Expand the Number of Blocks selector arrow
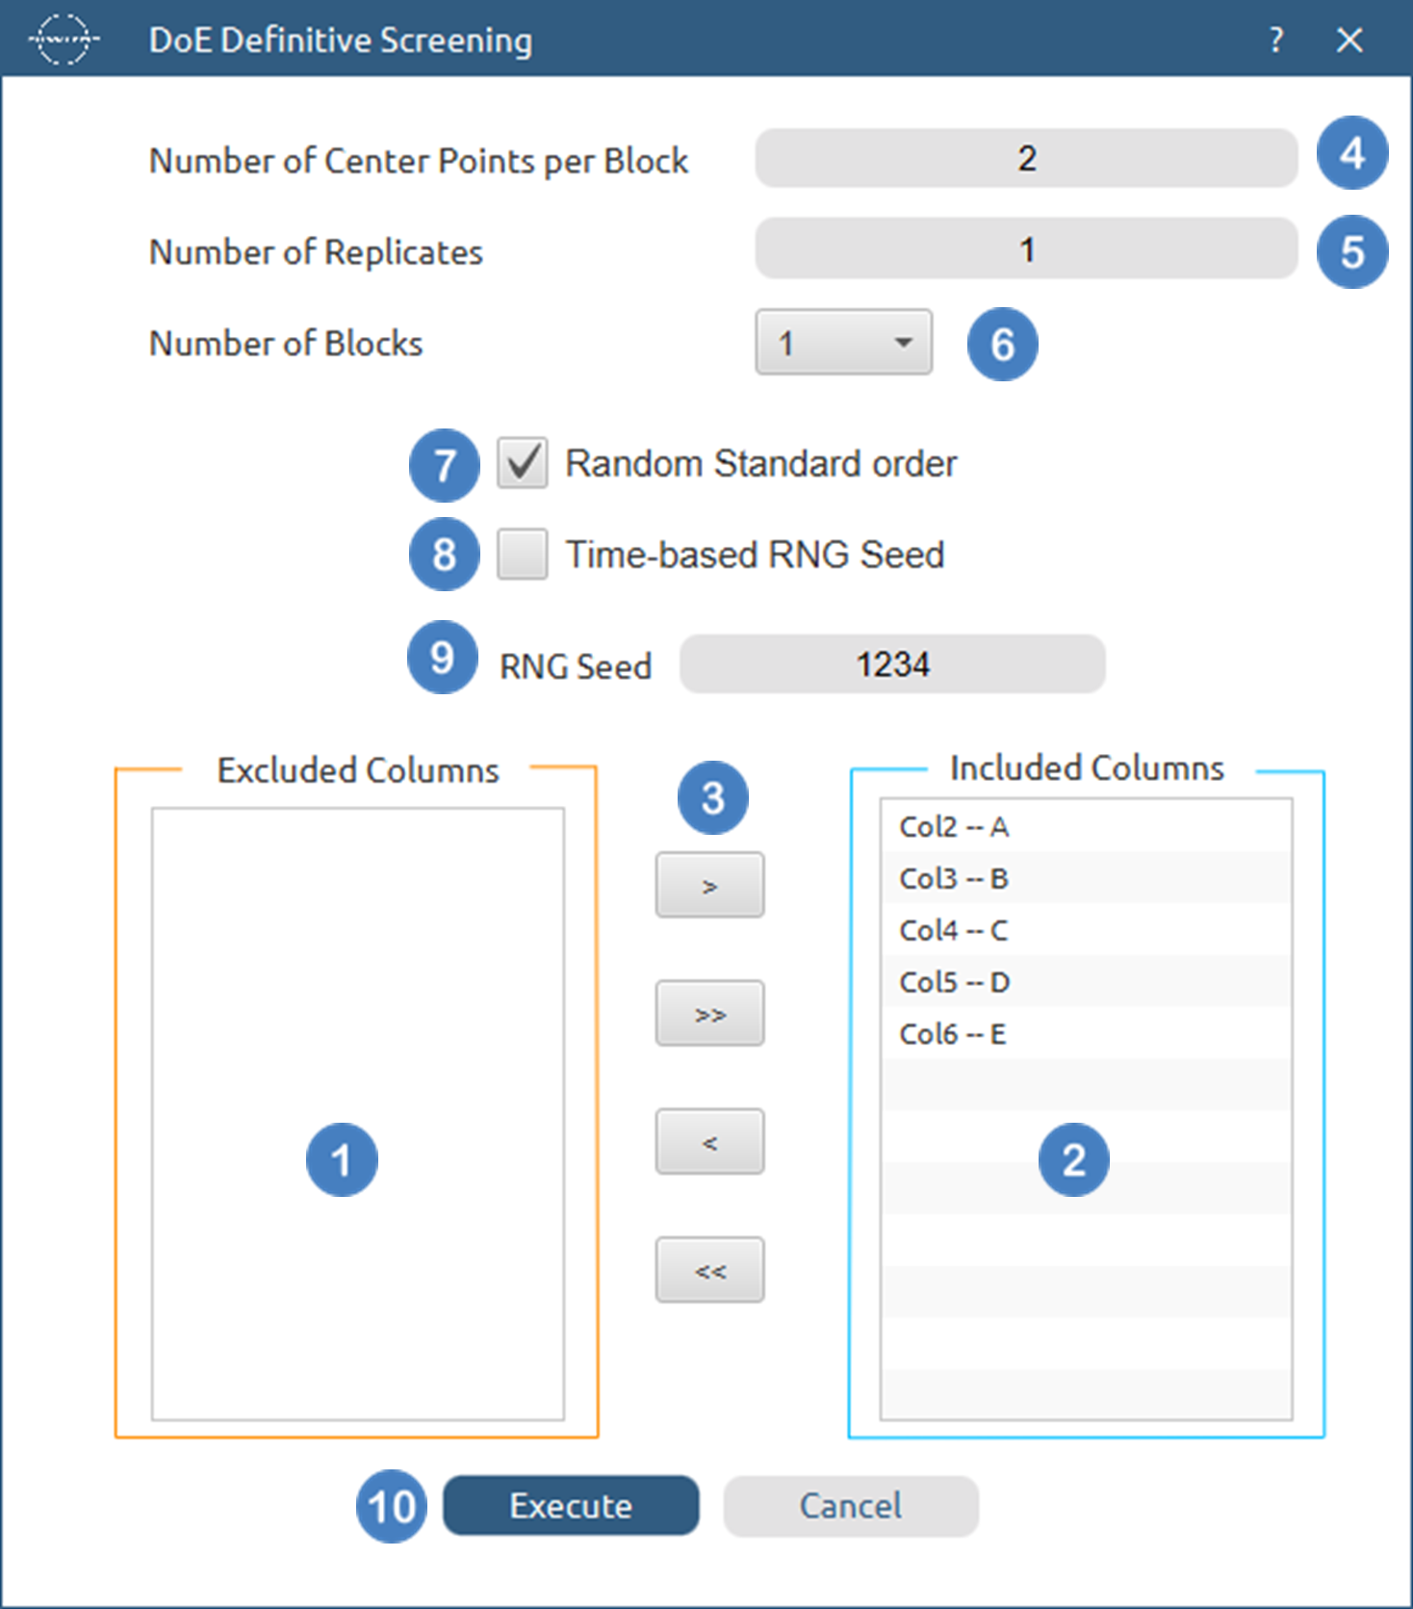Viewport: 1413px width, 1609px height. (903, 343)
